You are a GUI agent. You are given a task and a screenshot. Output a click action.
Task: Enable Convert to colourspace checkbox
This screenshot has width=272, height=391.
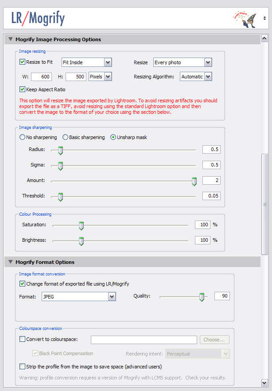pos(22,339)
